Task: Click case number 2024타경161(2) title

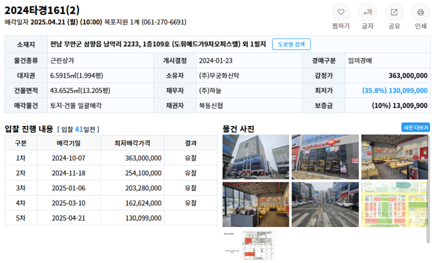Action: (42, 10)
